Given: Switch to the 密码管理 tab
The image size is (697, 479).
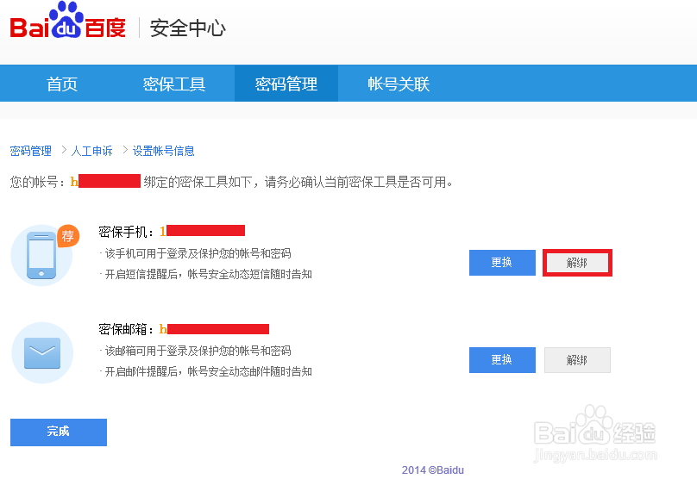Looking at the screenshot, I should [286, 84].
